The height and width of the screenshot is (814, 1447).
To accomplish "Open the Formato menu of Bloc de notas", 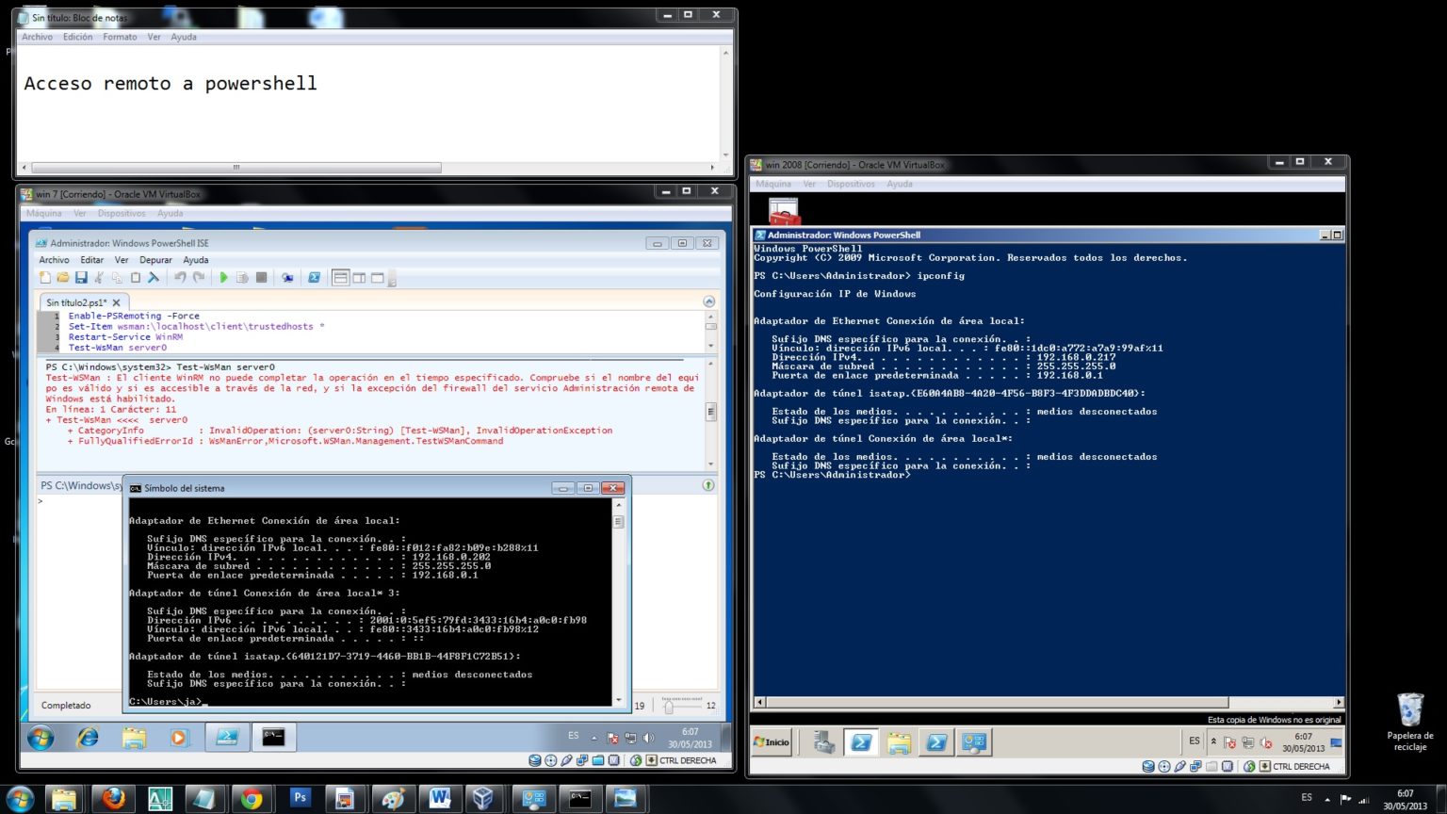I will 120,37.
